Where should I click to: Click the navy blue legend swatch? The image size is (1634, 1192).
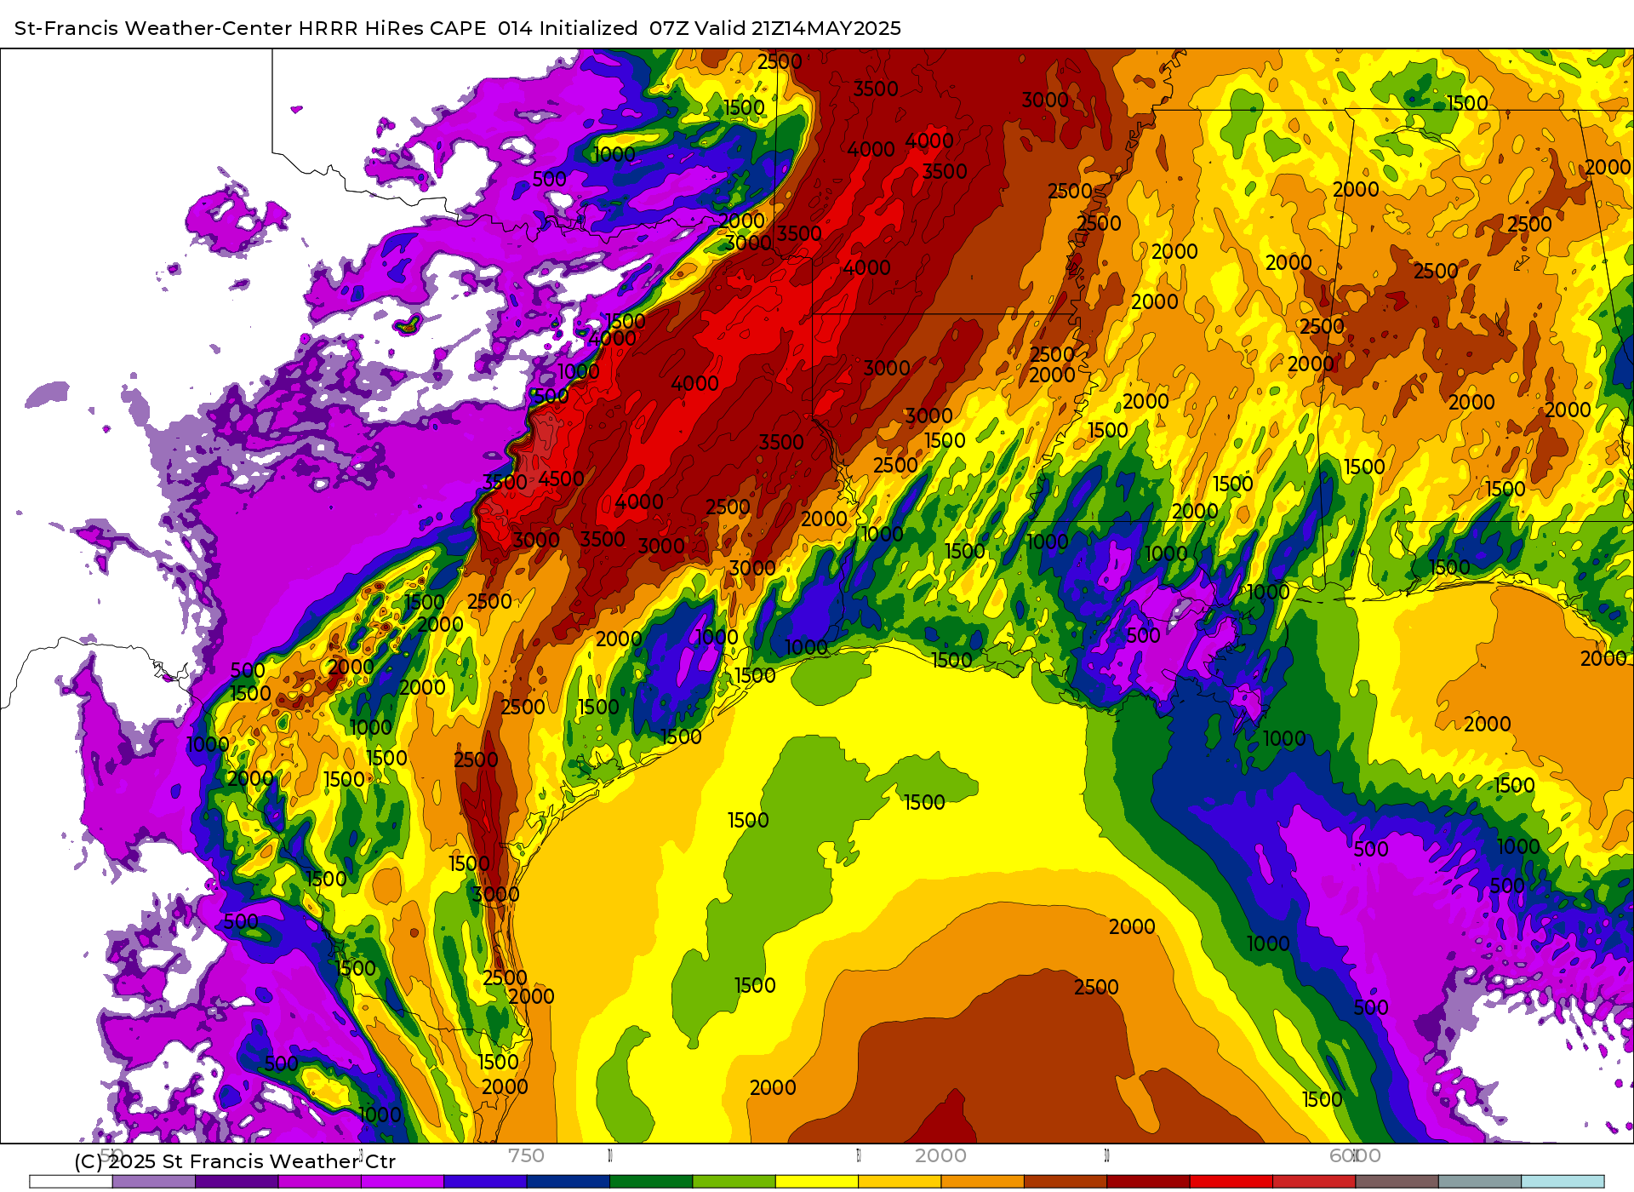pos(568,1182)
